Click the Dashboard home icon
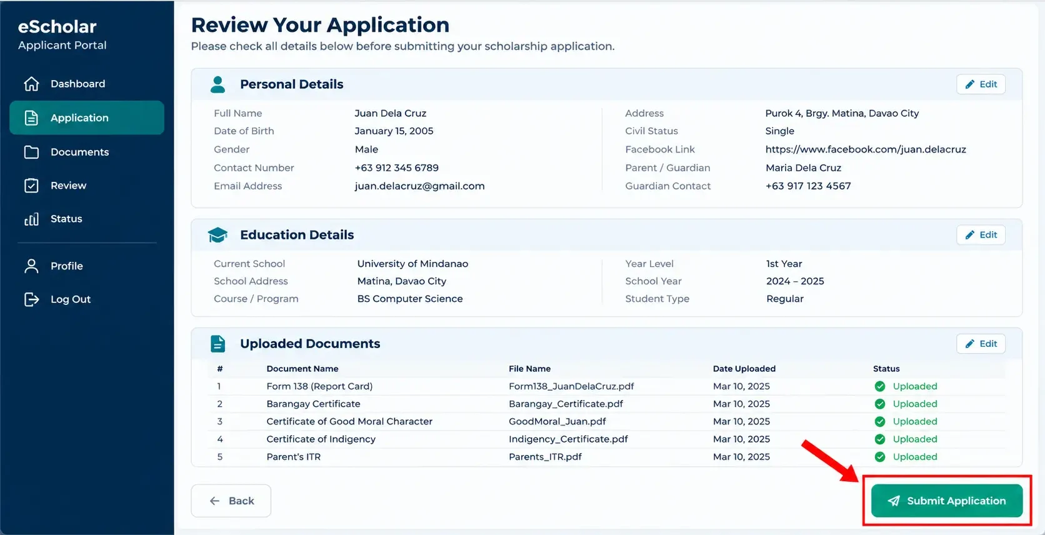Screen dimensions: 1045x535 (31, 84)
